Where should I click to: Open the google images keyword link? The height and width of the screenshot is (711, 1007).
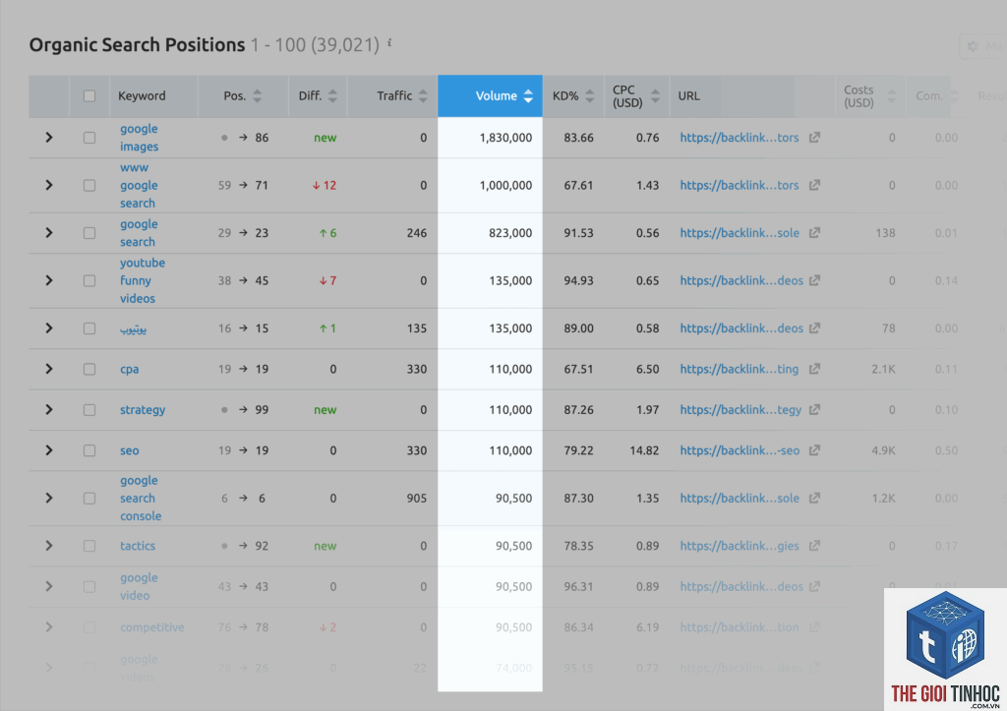click(x=139, y=138)
